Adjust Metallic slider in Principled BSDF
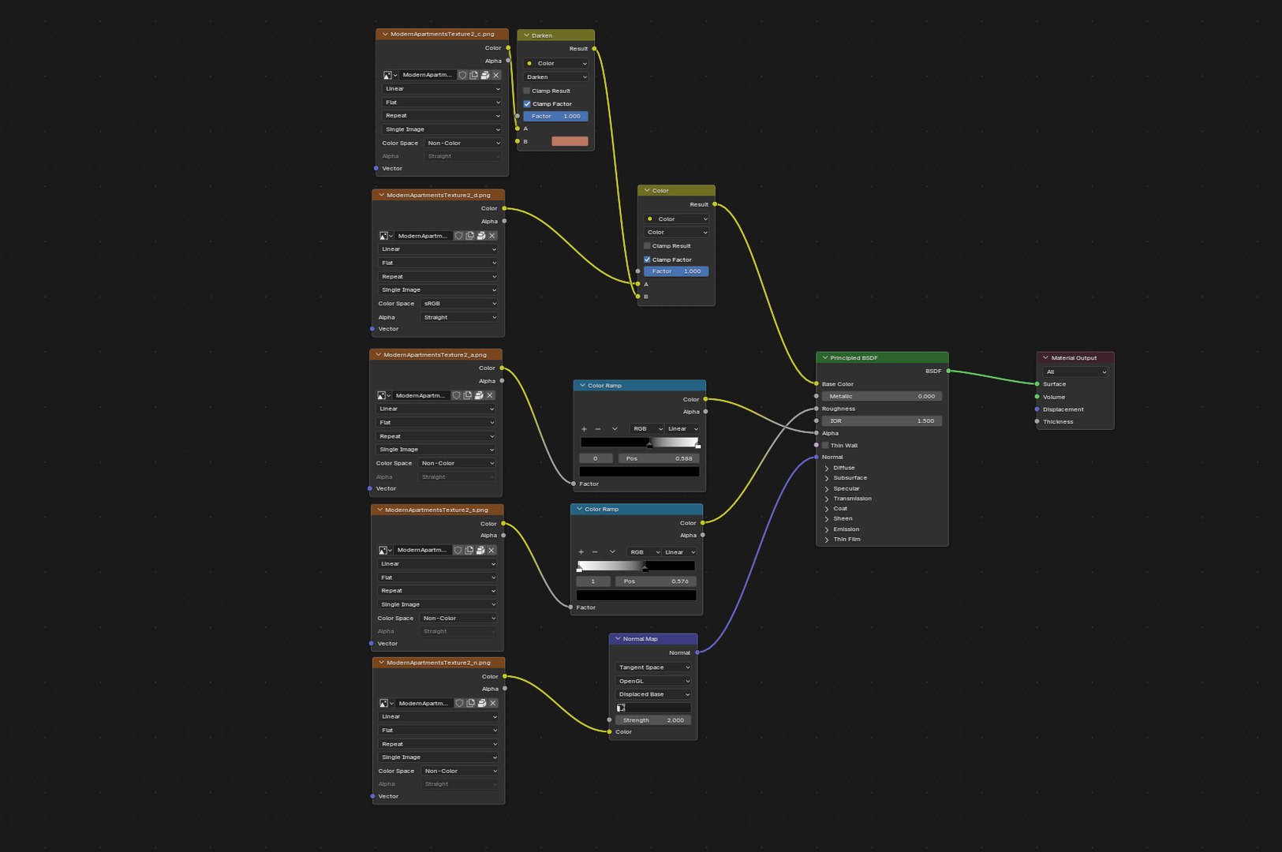Screen dimensions: 1282x852 tap(882, 397)
